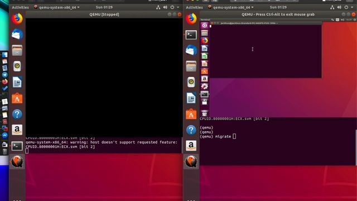Click power icon on right top bar
The image size is (357, 201).
(x=346, y=7)
